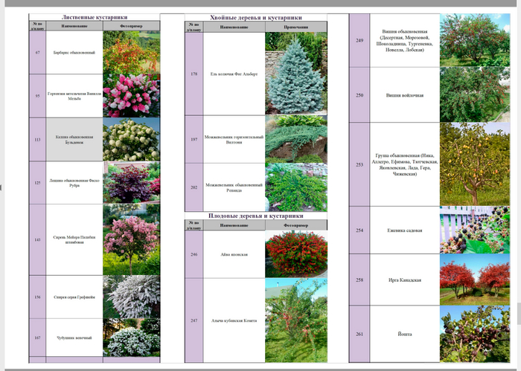Screen dimensions: 521x371
Task: Click plan number 246 cell
Action: pyautogui.click(x=194, y=254)
